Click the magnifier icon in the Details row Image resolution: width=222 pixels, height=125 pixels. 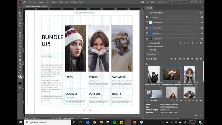click(x=189, y=100)
